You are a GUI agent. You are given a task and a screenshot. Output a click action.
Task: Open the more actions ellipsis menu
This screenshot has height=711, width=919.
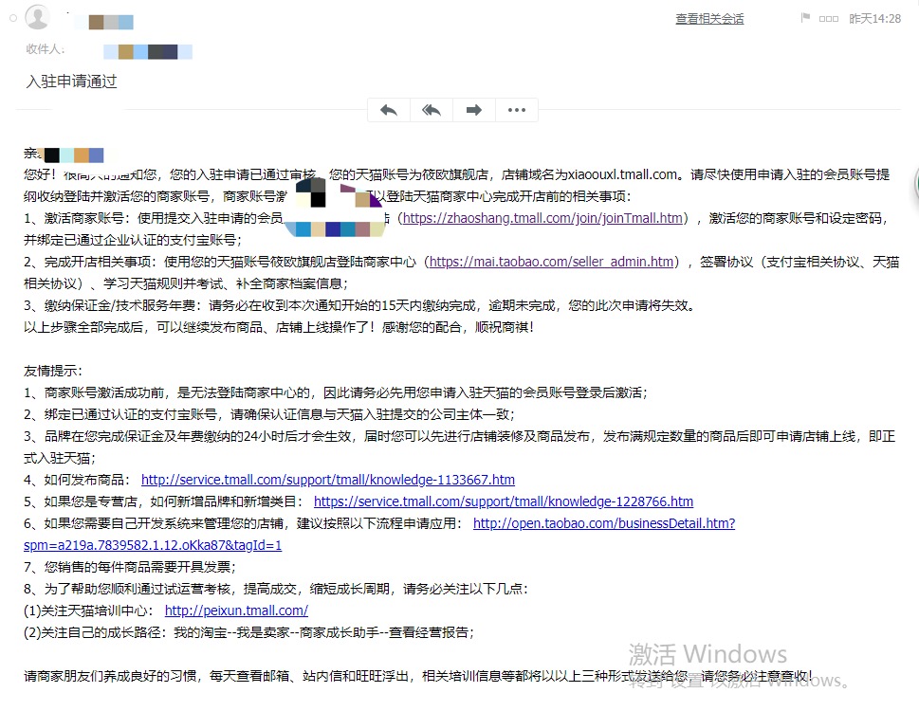[x=516, y=110]
